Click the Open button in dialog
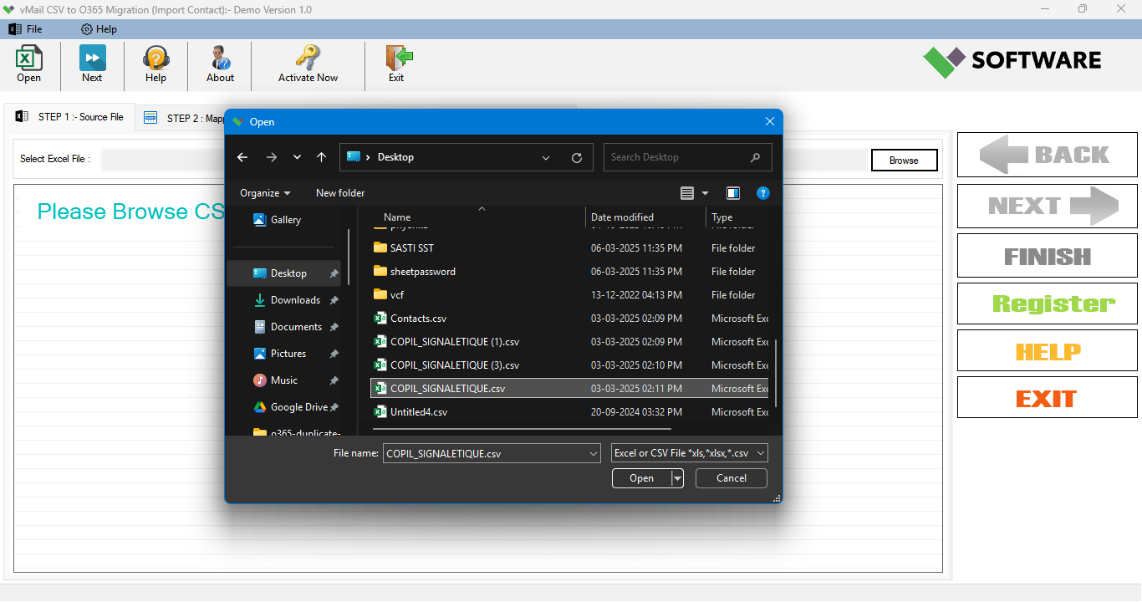Image resolution: width=1142 pixels, height=602 pixels. [641, 478]
